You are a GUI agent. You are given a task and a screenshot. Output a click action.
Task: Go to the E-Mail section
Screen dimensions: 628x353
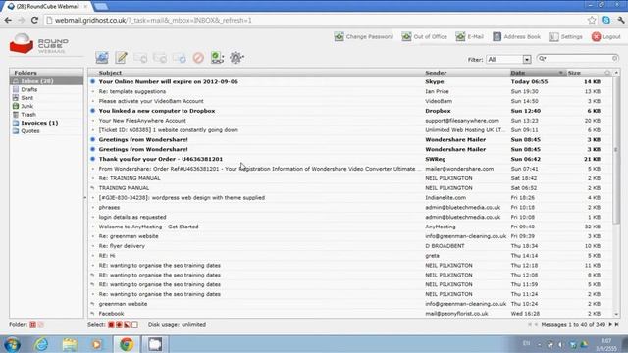point(470,37)
